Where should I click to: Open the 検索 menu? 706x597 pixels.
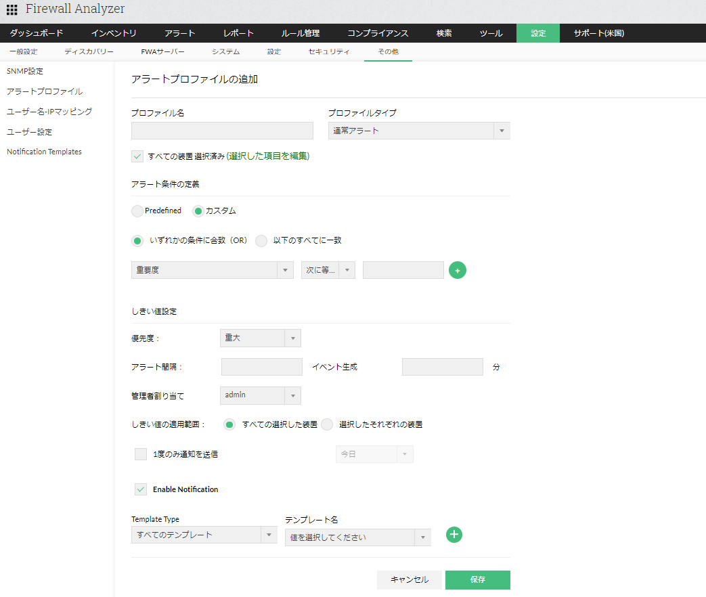pyautogui.click(x=444, y=33)
